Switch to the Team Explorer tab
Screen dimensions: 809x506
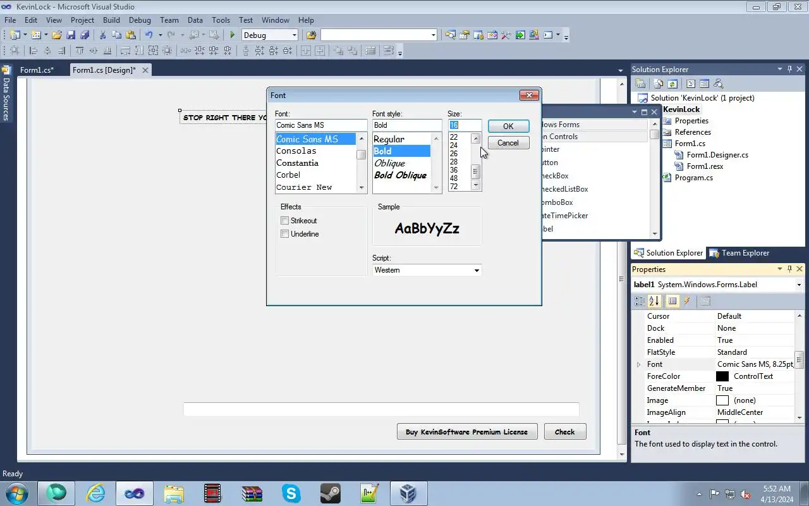click(739, 253)
